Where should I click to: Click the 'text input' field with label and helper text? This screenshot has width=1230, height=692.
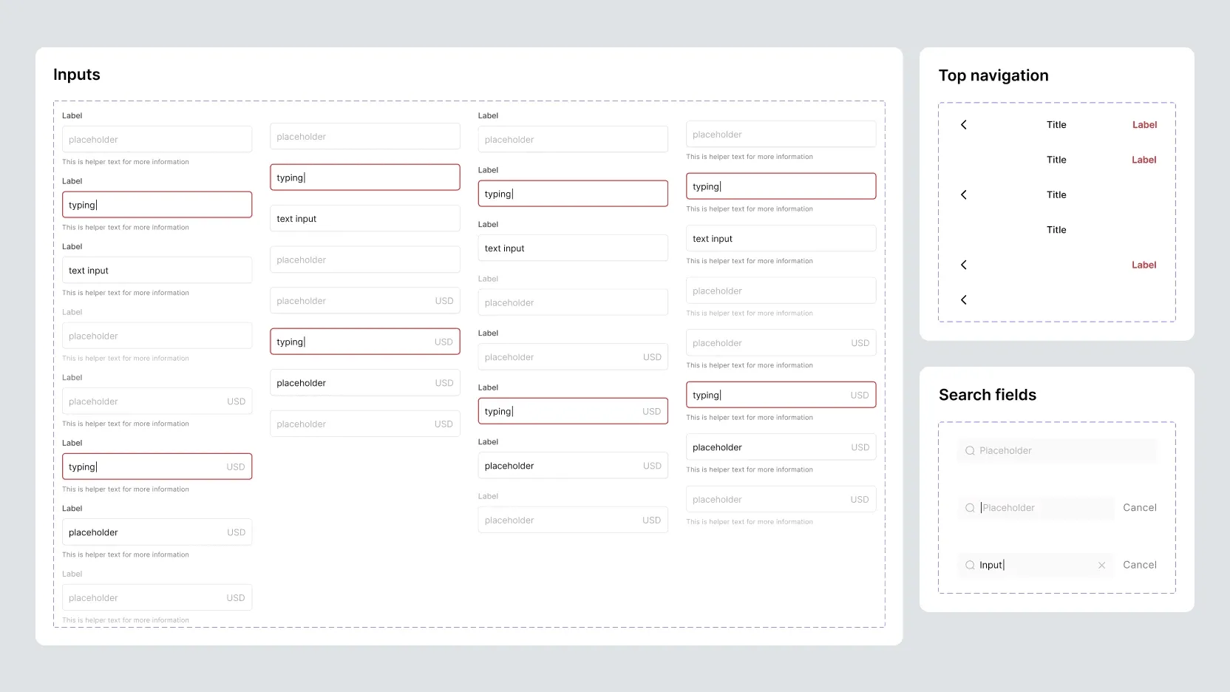pyautogui.click(x=157, y=271)
